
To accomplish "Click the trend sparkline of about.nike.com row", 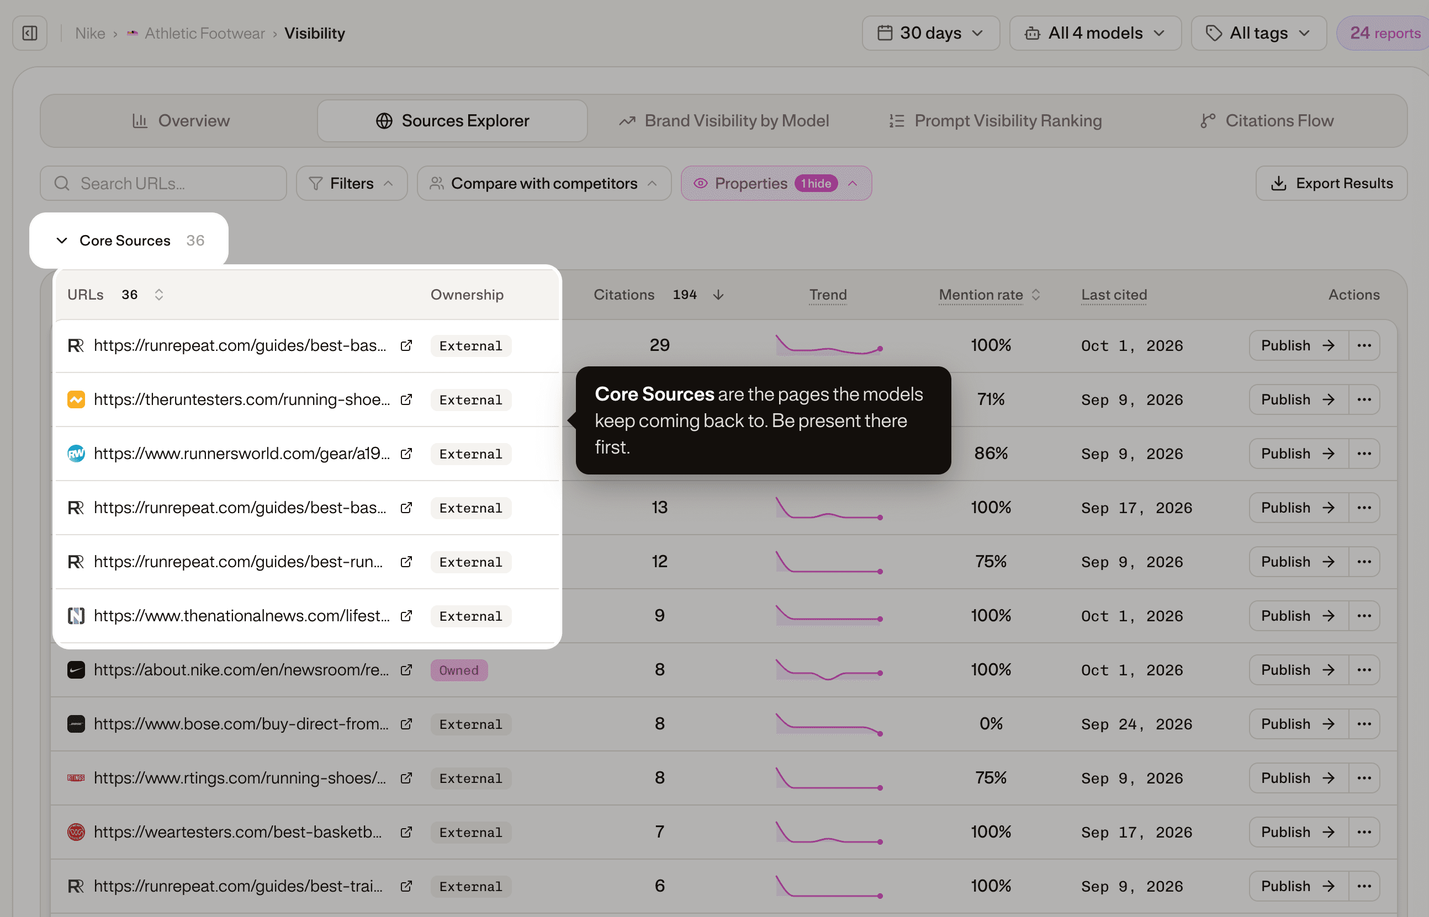I will click(829, 670).
